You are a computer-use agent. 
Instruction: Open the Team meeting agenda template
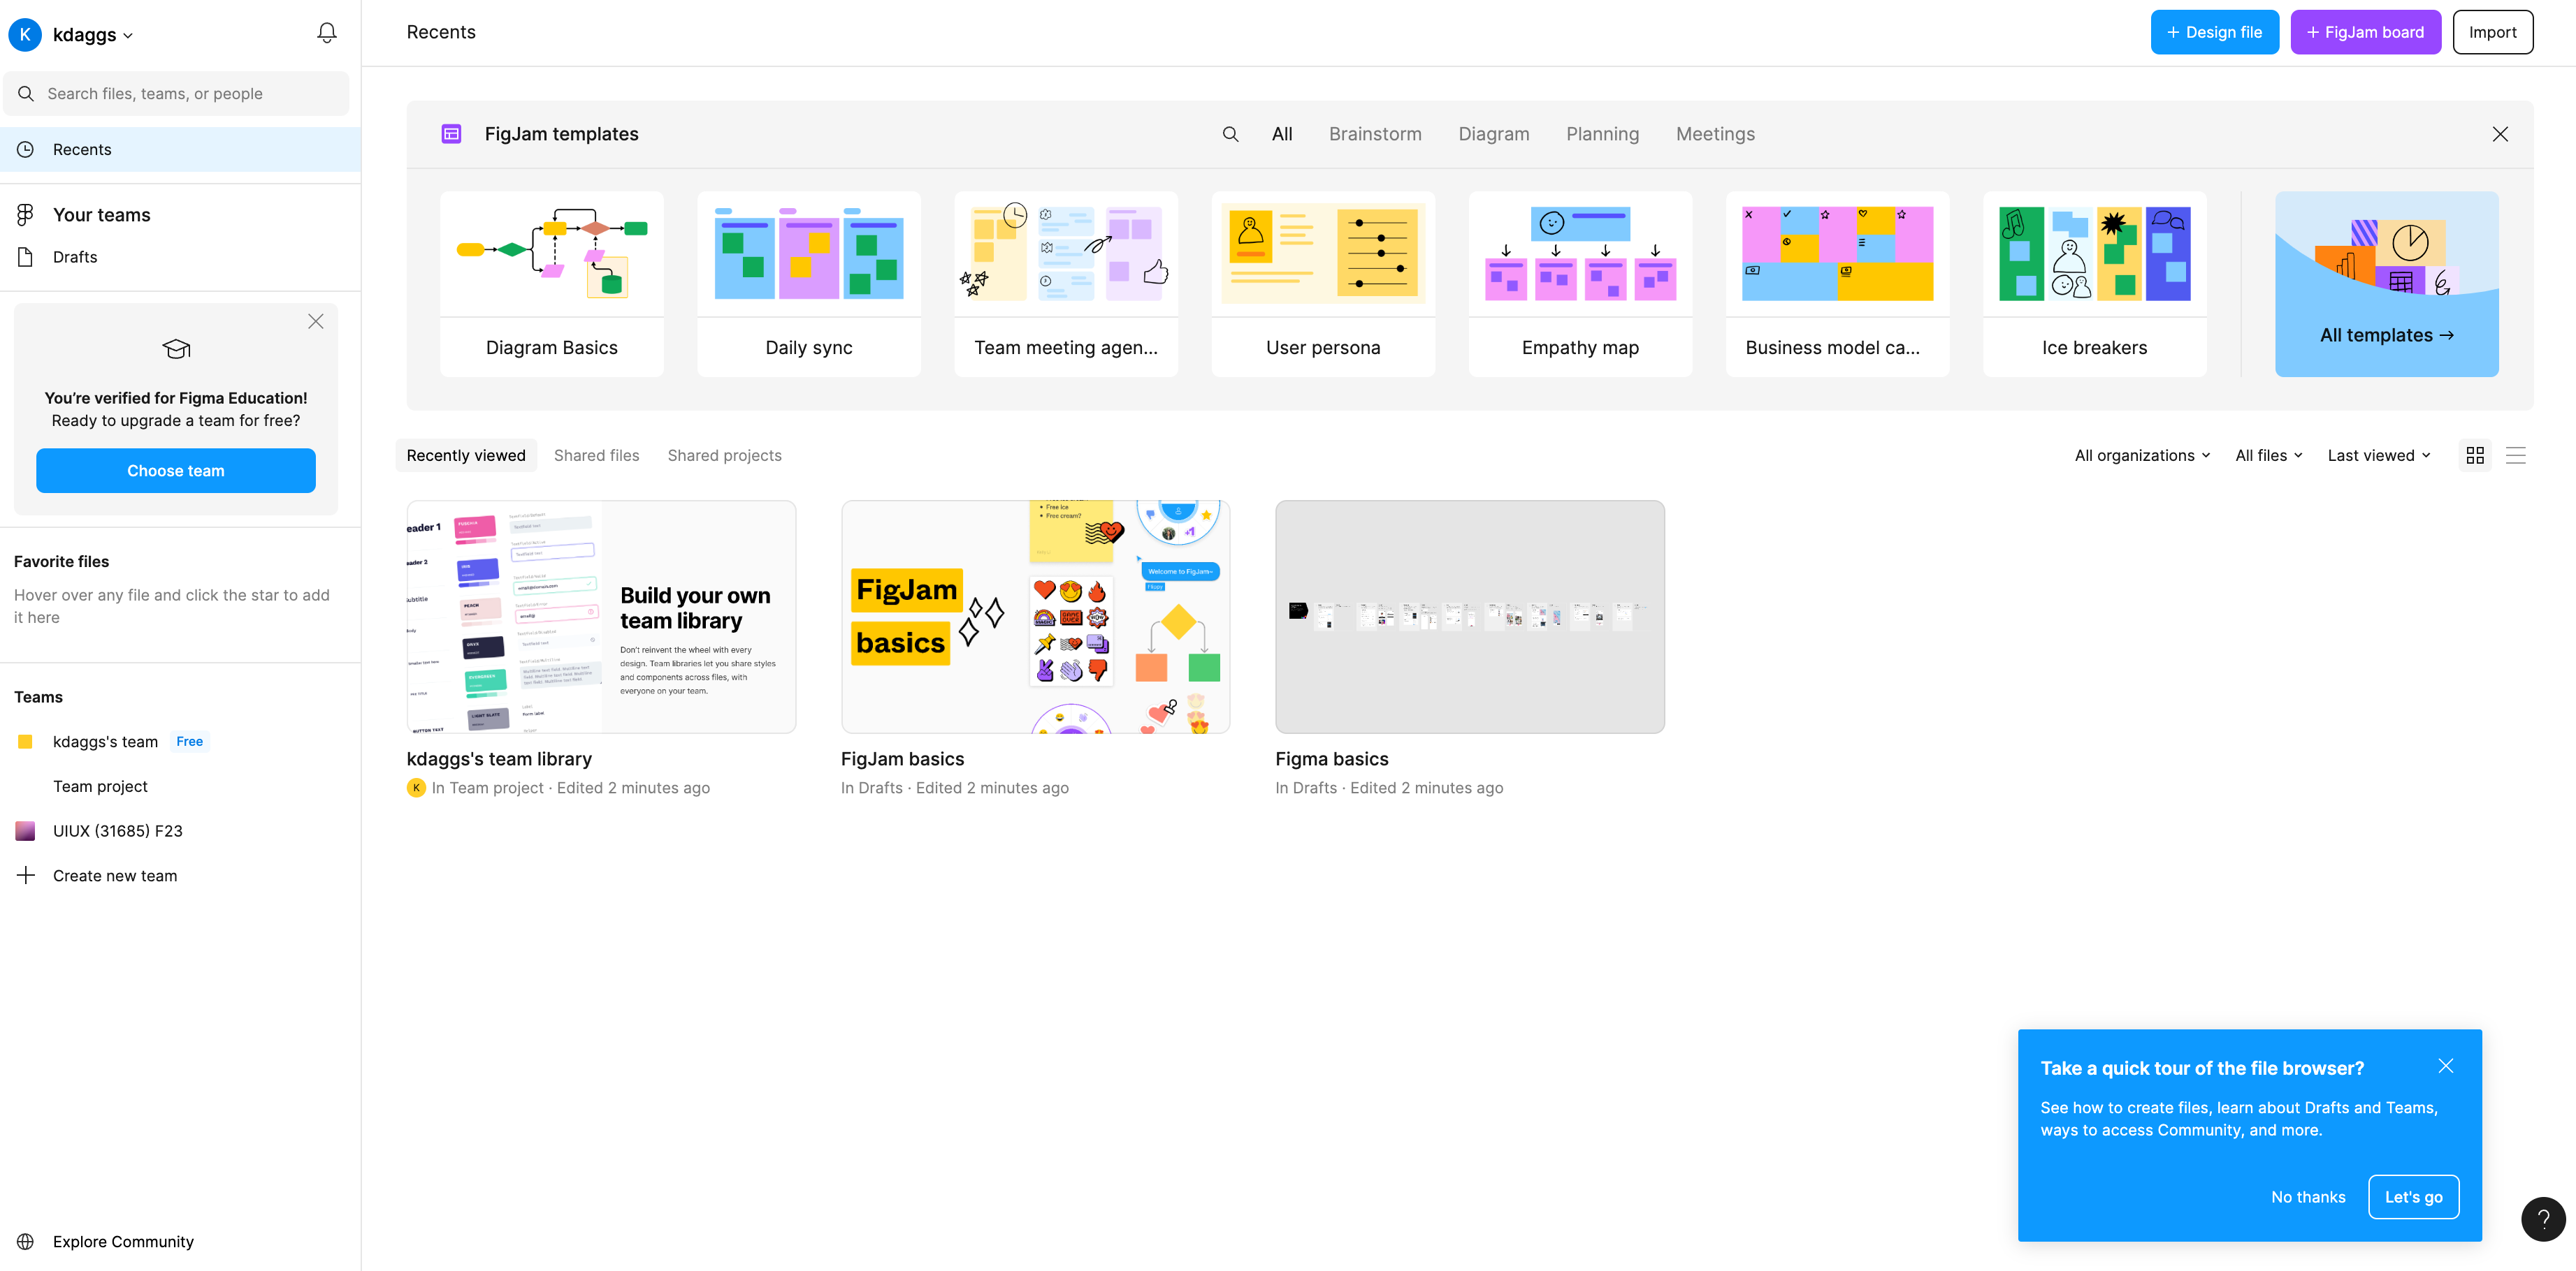(1066, 284)
